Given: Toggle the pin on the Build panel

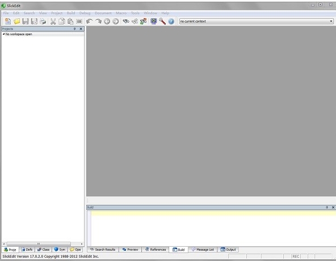Looking at the screenshot, I should (x=327, y=207).
